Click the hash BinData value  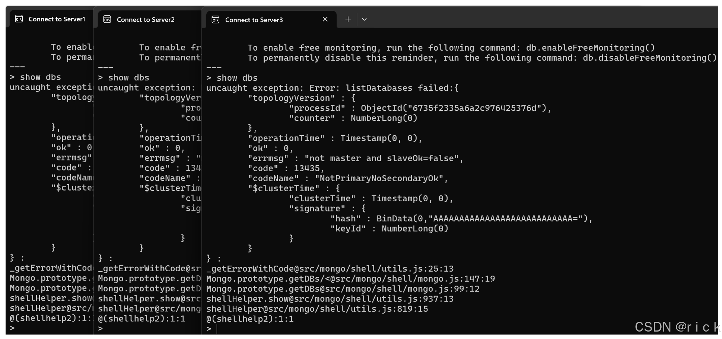(x=482, y=219)
